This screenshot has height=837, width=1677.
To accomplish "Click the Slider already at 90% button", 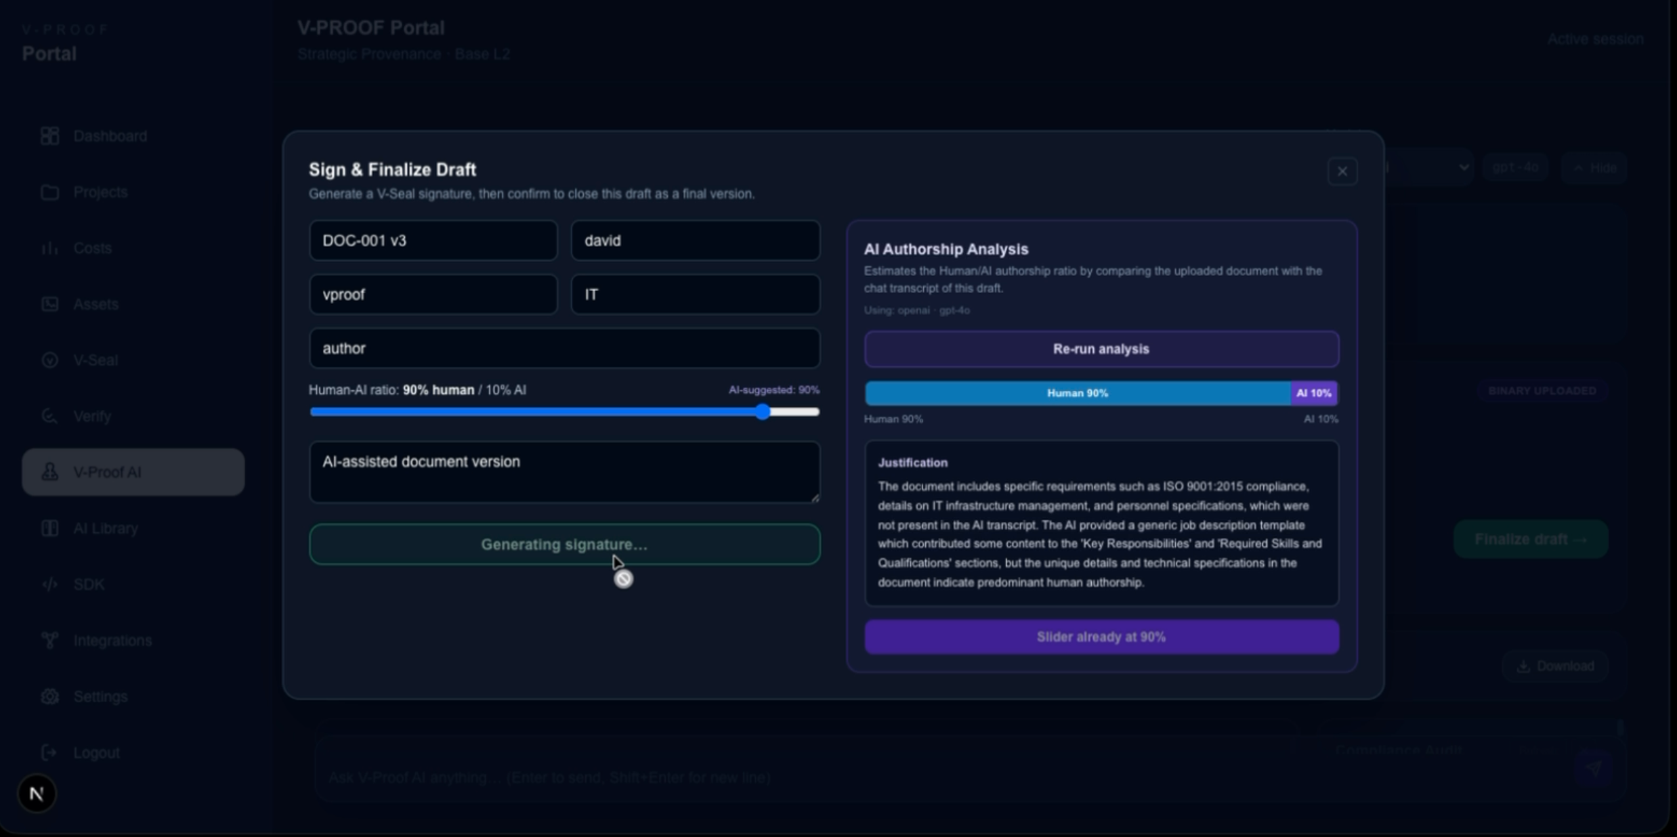I will 1101,637.
